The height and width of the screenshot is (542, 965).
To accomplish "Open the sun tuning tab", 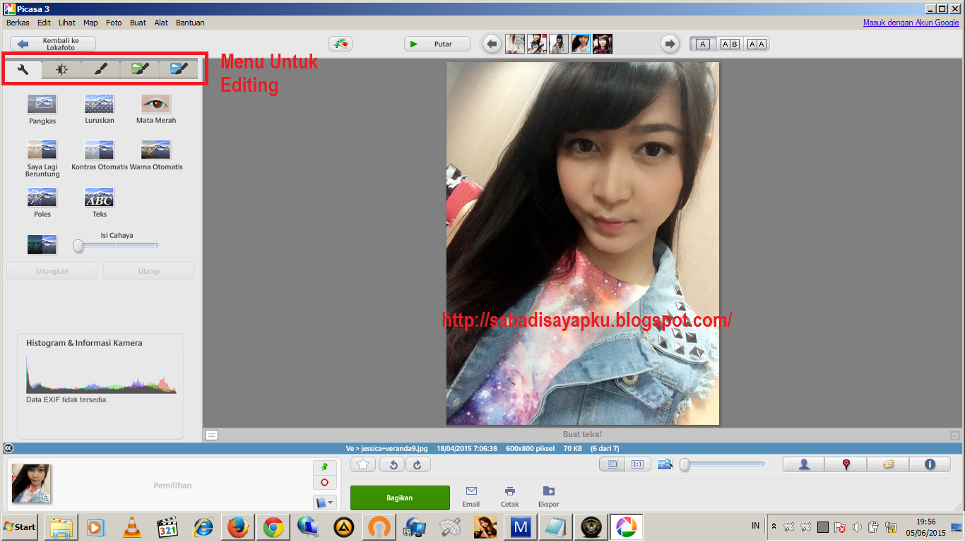I will 61,69.
